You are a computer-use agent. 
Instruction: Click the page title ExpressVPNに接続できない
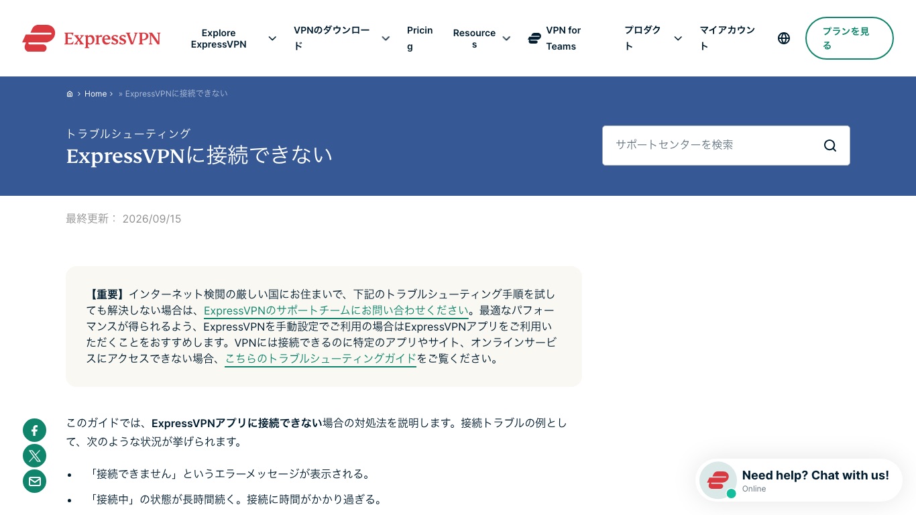click(x=199, y=156)
